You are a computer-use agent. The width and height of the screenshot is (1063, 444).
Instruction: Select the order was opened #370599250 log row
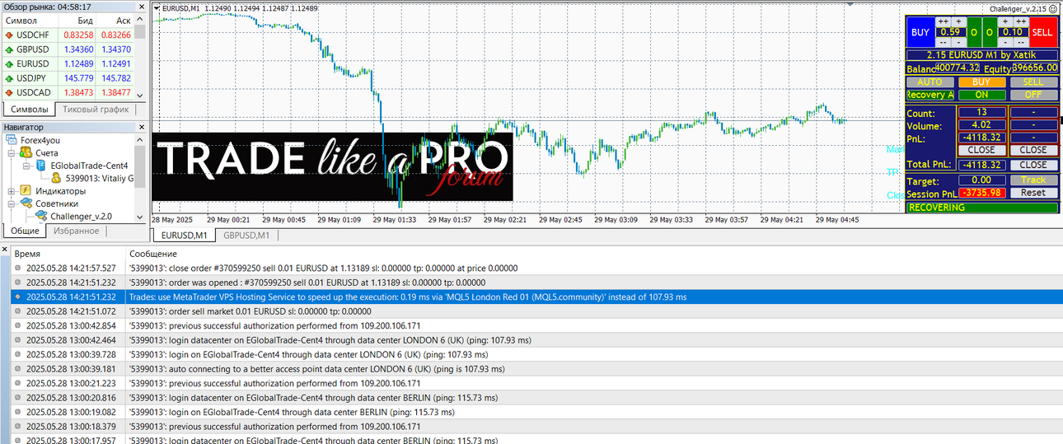536,283
